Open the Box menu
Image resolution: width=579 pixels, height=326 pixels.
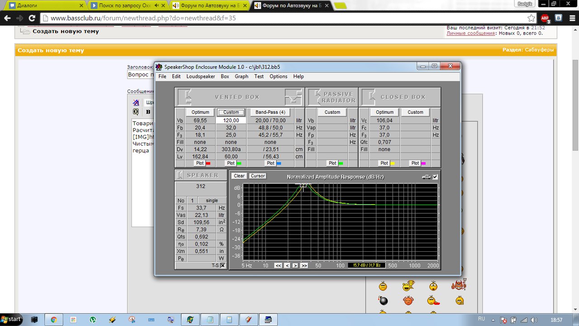[x=225, y=77]
